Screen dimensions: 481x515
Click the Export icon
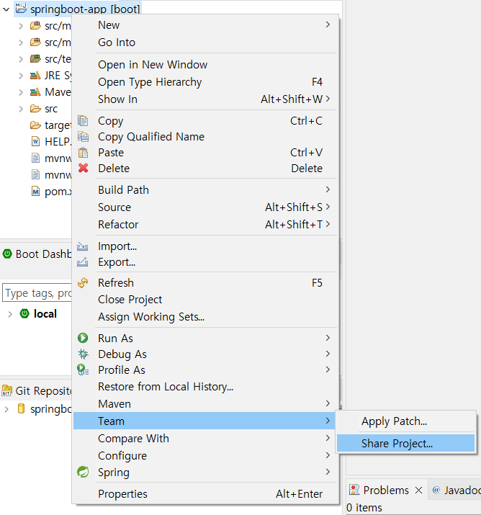[82, 262]
